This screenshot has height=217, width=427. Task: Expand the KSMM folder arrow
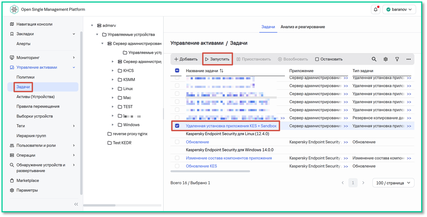pyautogui.click(x=113, y=80)
